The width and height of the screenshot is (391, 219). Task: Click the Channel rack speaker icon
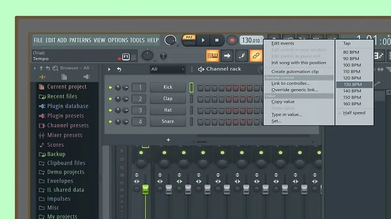coord(201,69)
